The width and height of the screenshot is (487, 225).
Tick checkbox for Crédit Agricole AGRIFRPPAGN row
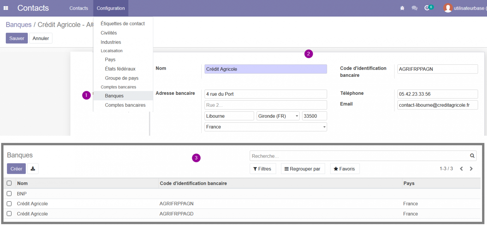9,204
